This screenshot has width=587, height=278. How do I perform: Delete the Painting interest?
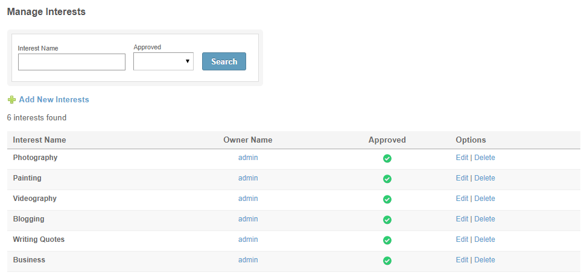click(484, 178)
